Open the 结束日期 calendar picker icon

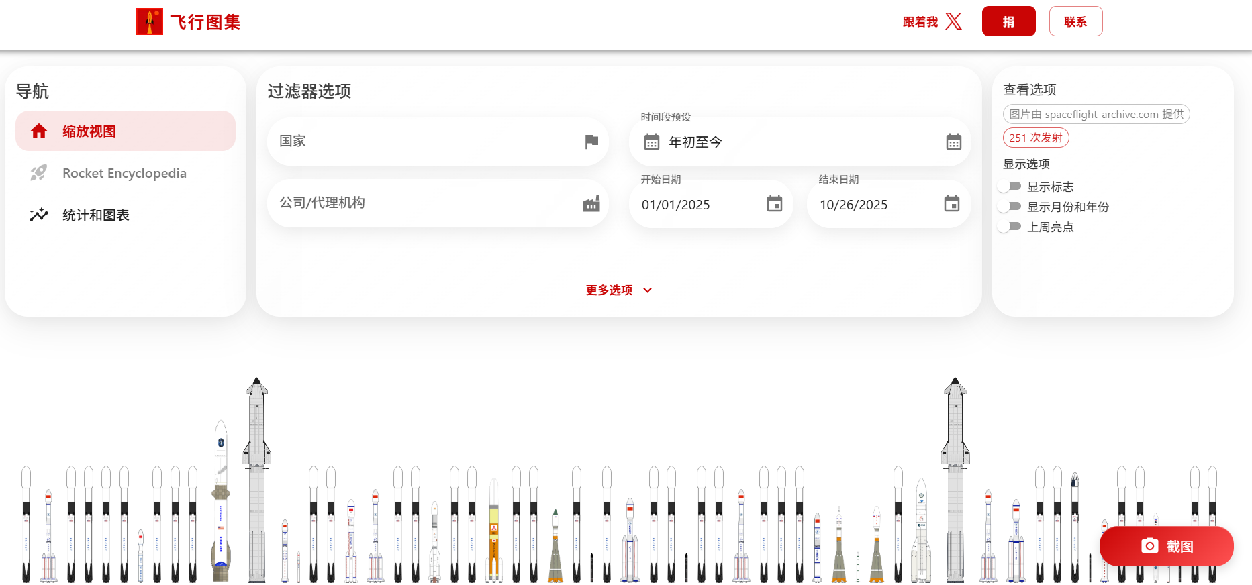point(951,204)
